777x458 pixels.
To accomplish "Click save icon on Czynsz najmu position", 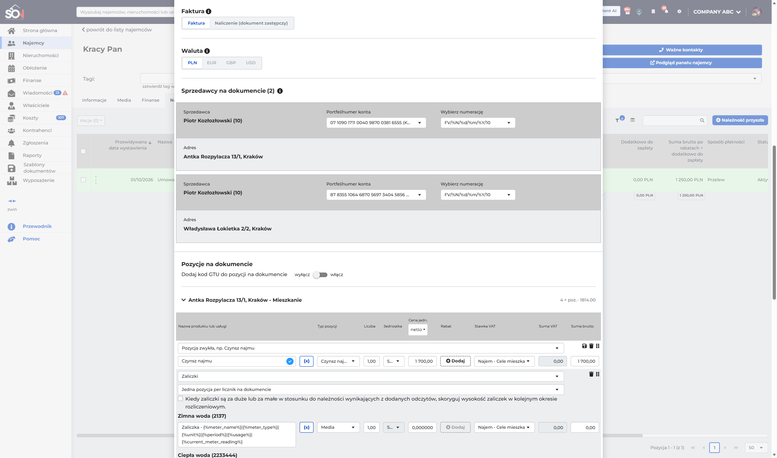I will pos(584,346).
